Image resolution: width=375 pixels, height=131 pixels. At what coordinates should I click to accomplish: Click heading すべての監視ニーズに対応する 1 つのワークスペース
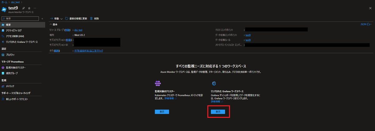tap(211, 66)
